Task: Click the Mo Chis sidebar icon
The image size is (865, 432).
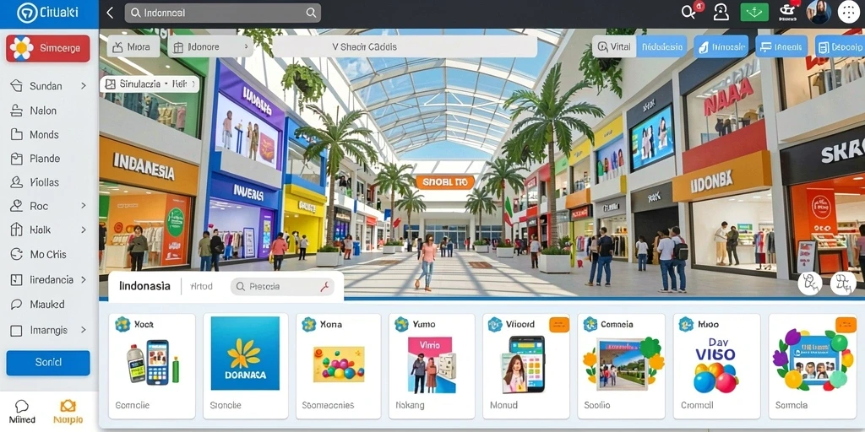Action: [x=17, y=254]
